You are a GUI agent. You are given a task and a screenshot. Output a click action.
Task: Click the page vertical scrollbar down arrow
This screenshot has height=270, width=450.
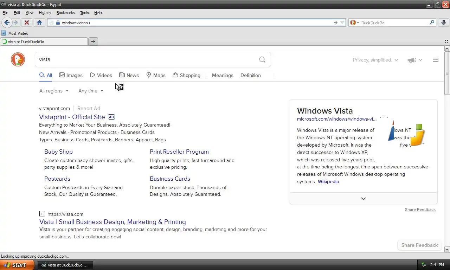coord(447,249)
